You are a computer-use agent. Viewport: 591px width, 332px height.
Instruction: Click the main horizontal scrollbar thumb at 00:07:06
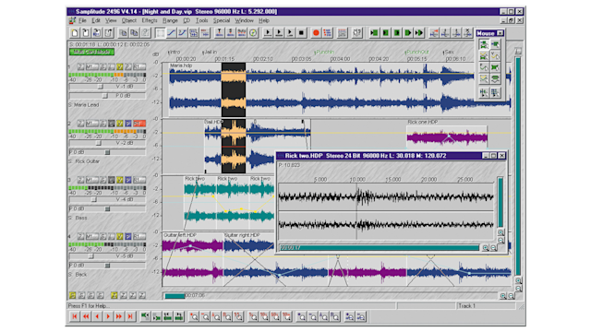click(x=175, y=296)
